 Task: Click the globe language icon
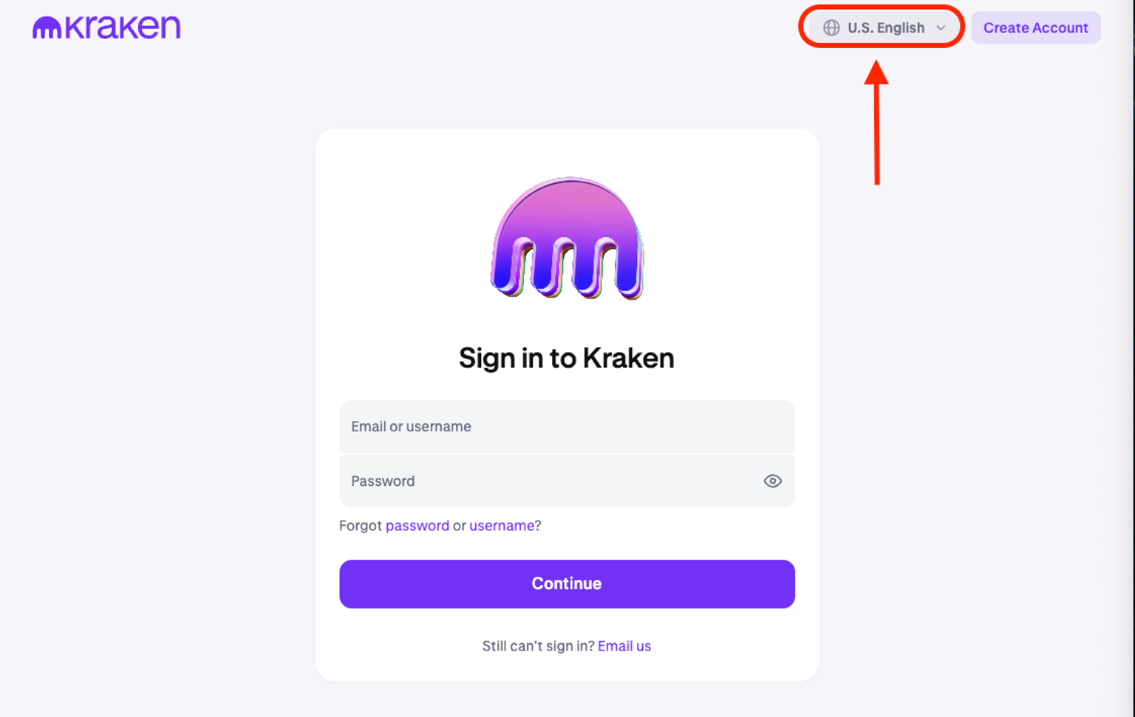(831, 28)
